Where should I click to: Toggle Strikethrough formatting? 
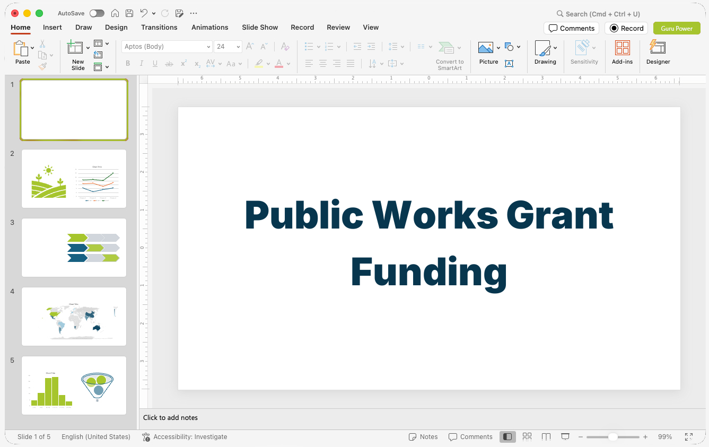click(x=169, y=64)
